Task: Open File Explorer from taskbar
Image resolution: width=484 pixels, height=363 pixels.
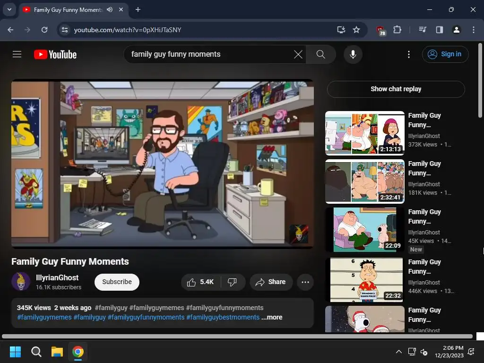Action: [x=57, y=352]
